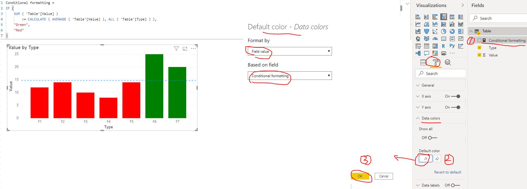
Task: Click the OK button
Action: [360, 176]
